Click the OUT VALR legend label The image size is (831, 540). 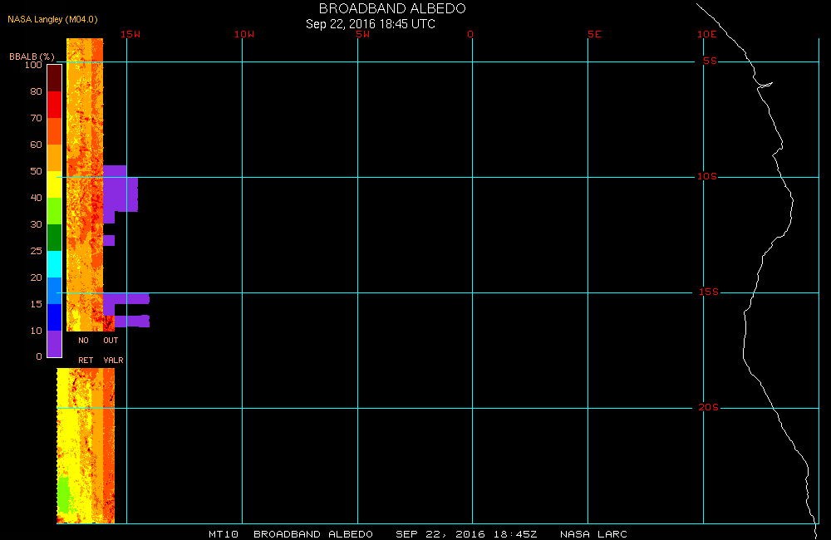pos(113,351)
